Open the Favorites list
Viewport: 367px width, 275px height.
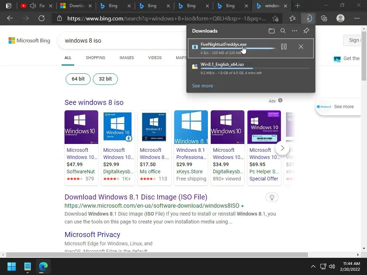(x=292, y=18)
